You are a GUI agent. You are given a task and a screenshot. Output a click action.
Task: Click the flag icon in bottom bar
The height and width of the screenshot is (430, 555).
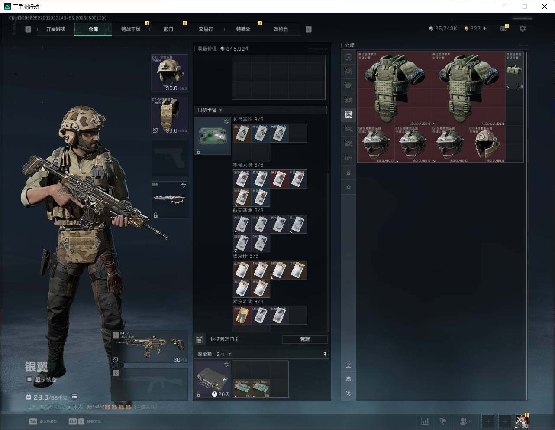443,421
